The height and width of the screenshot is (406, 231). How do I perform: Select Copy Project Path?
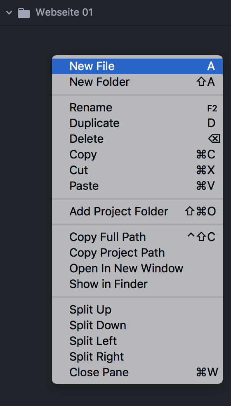click(x=137, y=253)
